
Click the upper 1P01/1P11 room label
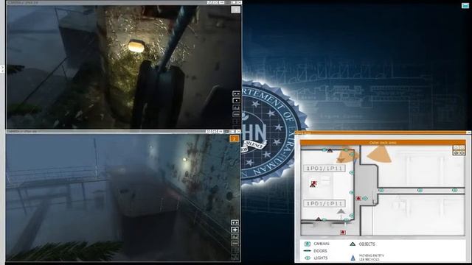click(x=324, y=169)
